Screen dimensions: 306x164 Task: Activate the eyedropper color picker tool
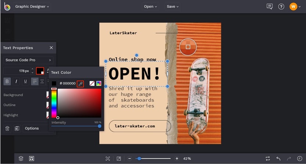(80, 84)
